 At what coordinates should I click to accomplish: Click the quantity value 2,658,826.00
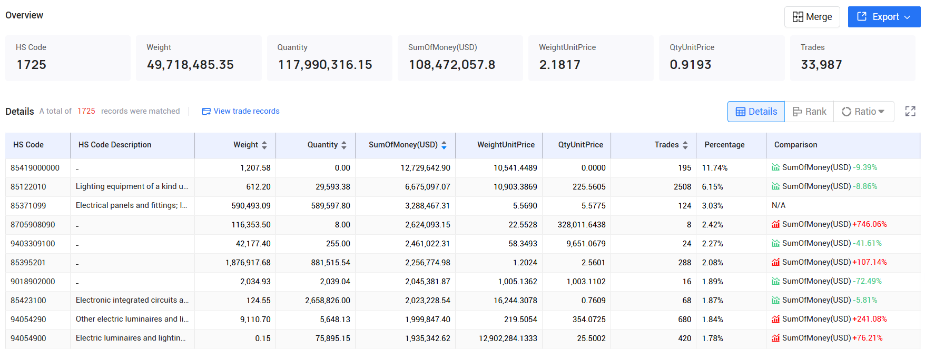[x=328, y=301]
